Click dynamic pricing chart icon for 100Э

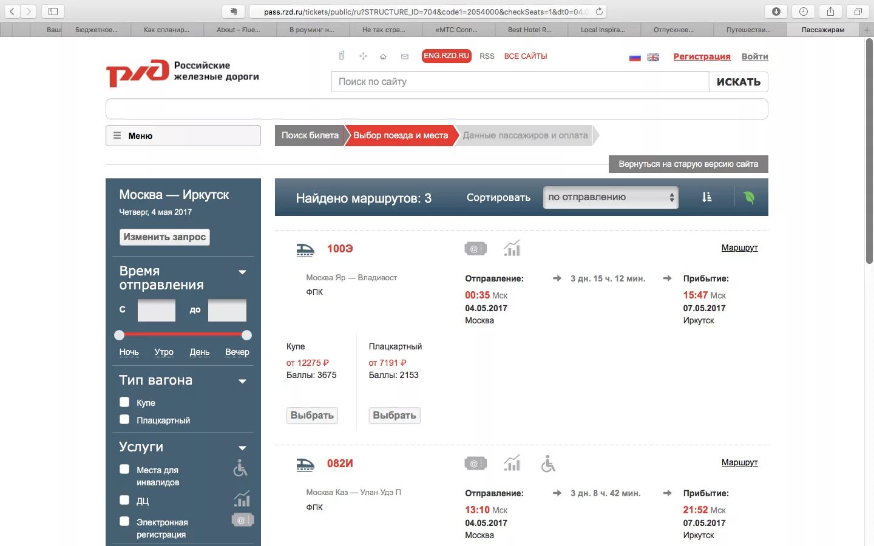click(512, 248)
